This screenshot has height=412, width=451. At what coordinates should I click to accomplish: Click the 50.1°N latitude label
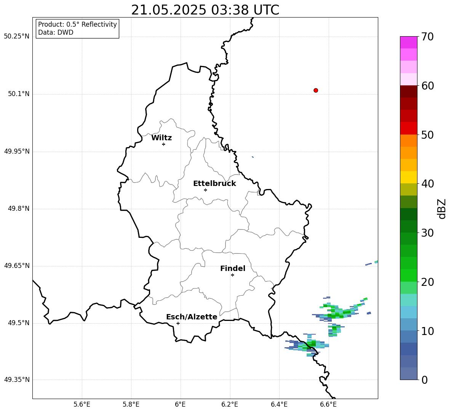pos(19,94)
